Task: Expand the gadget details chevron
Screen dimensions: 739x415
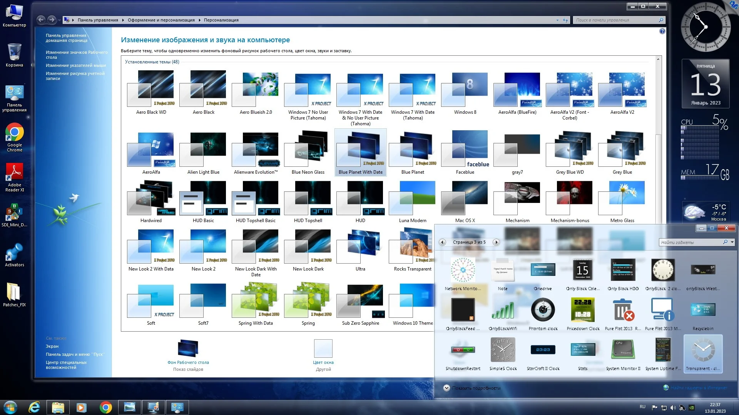Action: 446,388
